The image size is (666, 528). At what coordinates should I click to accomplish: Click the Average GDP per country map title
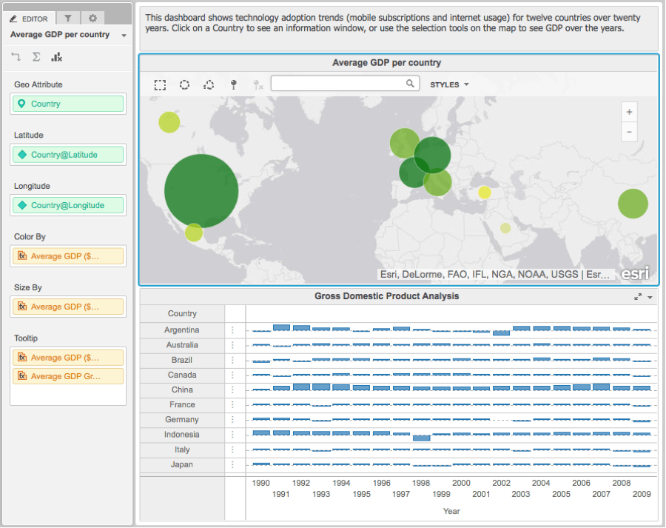[x=386, y=63]
